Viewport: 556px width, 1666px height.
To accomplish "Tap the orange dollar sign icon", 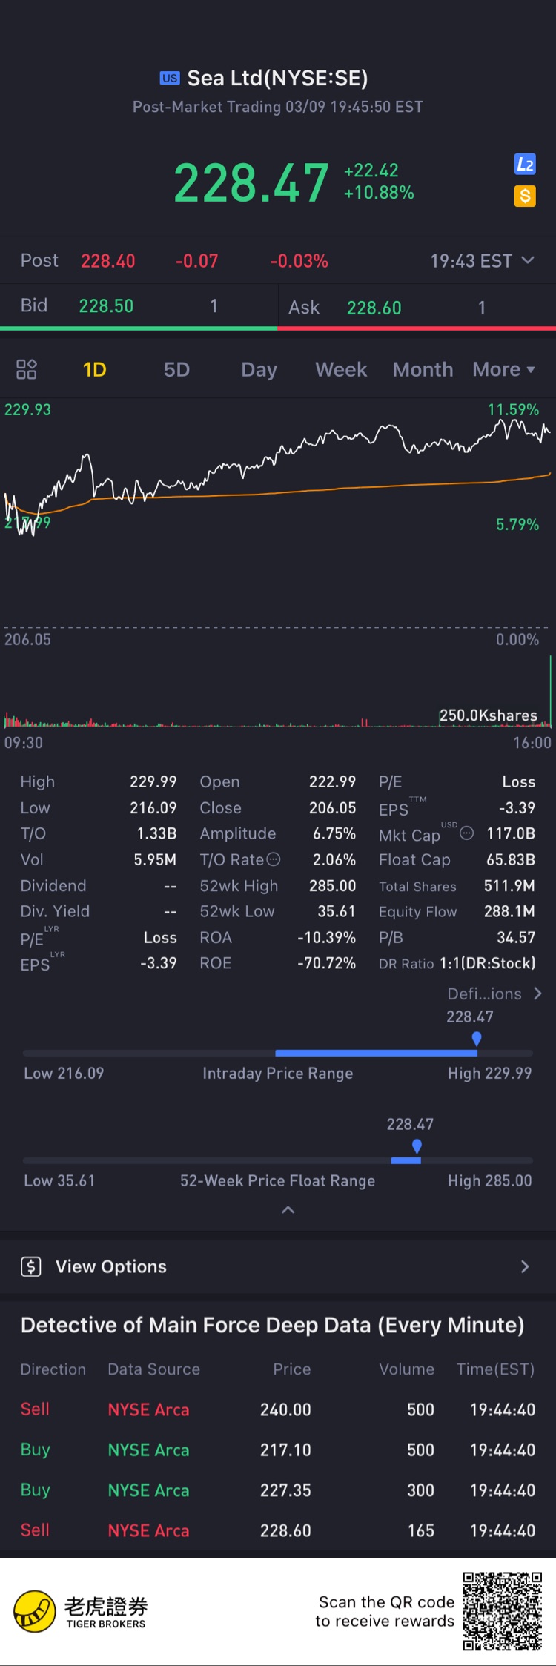I will tap(525, 196).
